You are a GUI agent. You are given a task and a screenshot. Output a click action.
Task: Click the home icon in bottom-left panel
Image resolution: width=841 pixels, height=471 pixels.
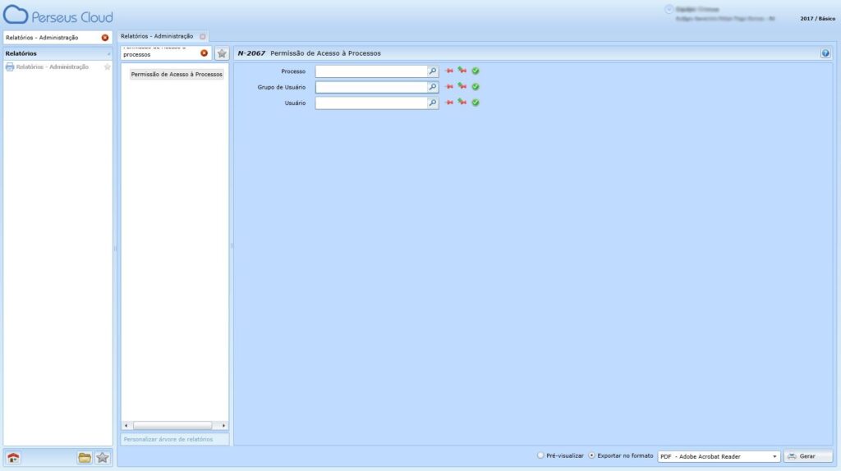[12, 458]
